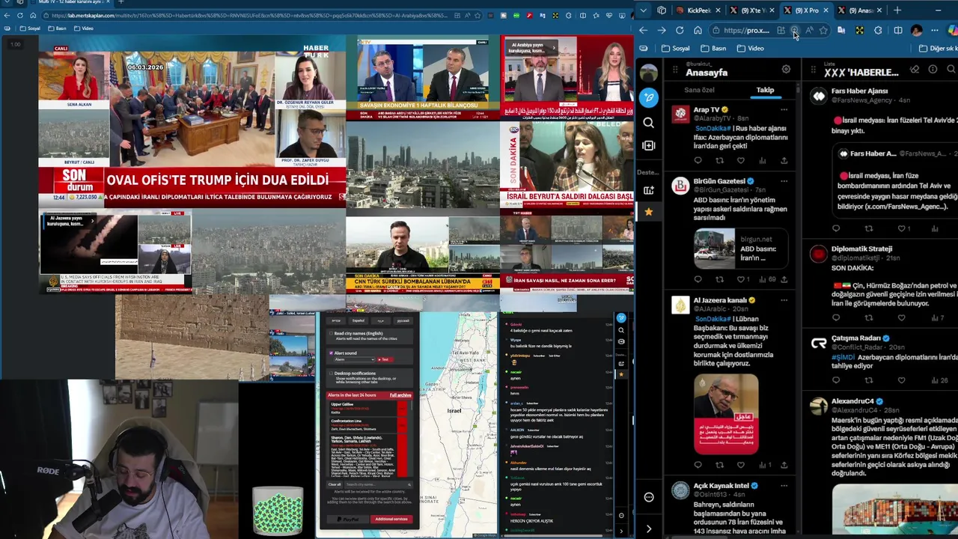Click the PayPal button
Image resolution: width=958 pixels, height=539 pixels.
tap(348, 519)
